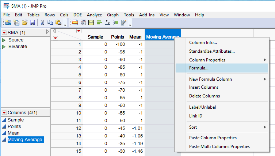The image size is (275, 156).
Task: Click the Mean cell showing -1.46
Action: click(x=136, y=151)
